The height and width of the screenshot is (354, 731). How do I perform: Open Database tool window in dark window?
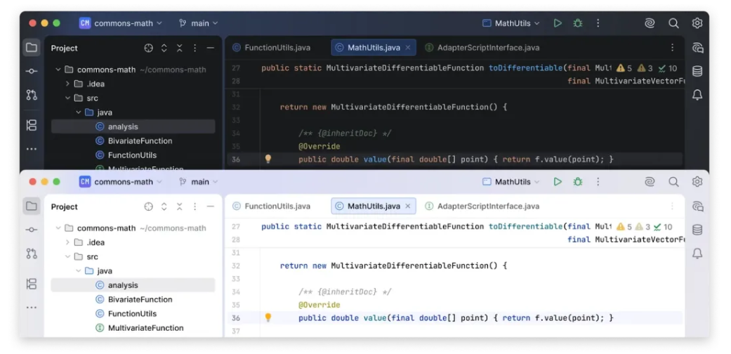[697, 71]
